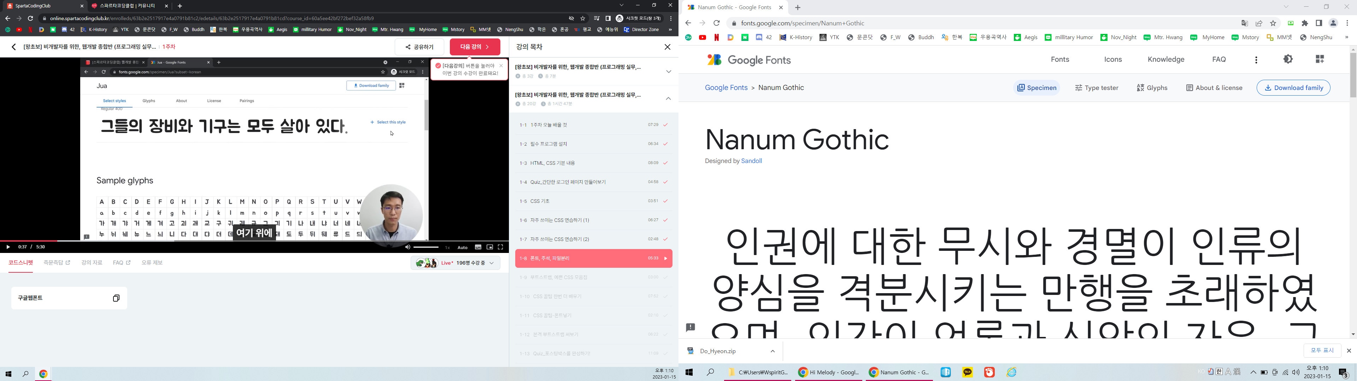Open lesson 1-10 CSS 꿀팁 한번 더 배우기
Image resolution: width=1357 pixels, height=381 pixels.
point(594,296)
